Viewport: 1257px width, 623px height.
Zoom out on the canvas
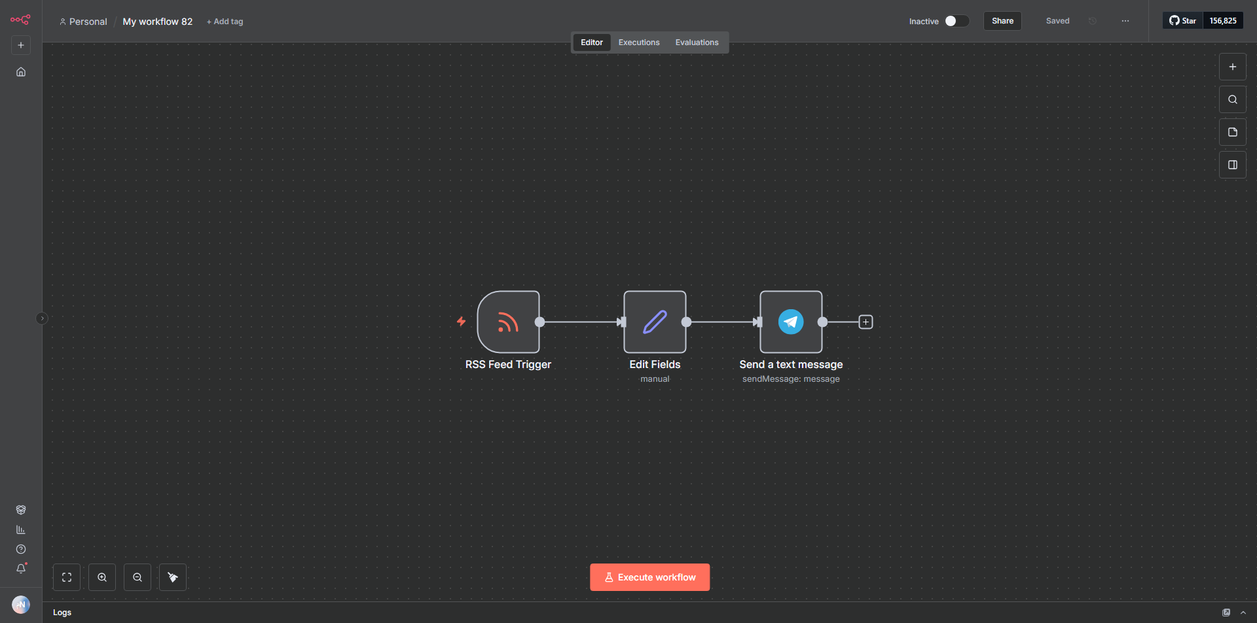[137, 577]
